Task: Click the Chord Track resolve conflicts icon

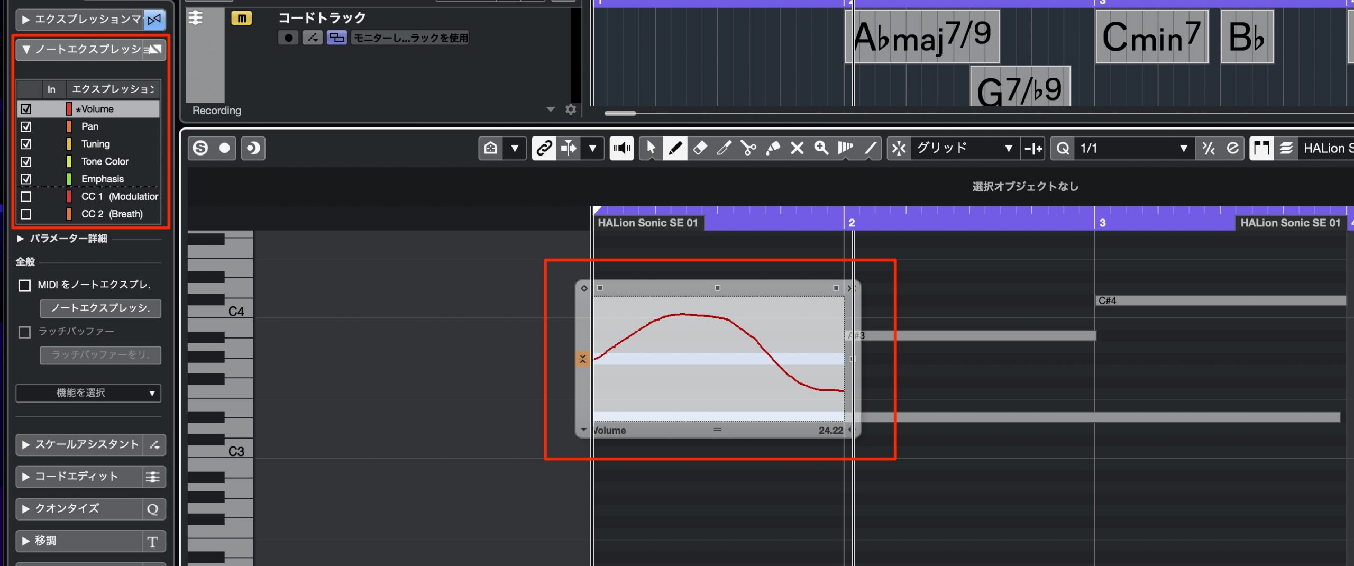Action: [313, 38]
